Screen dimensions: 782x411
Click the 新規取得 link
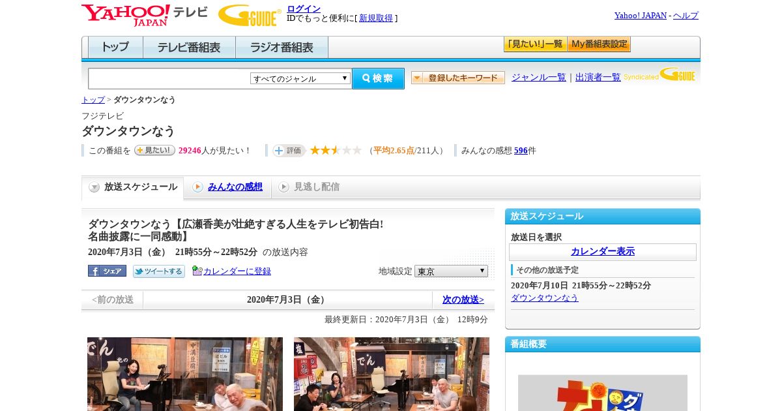[376, 18]
